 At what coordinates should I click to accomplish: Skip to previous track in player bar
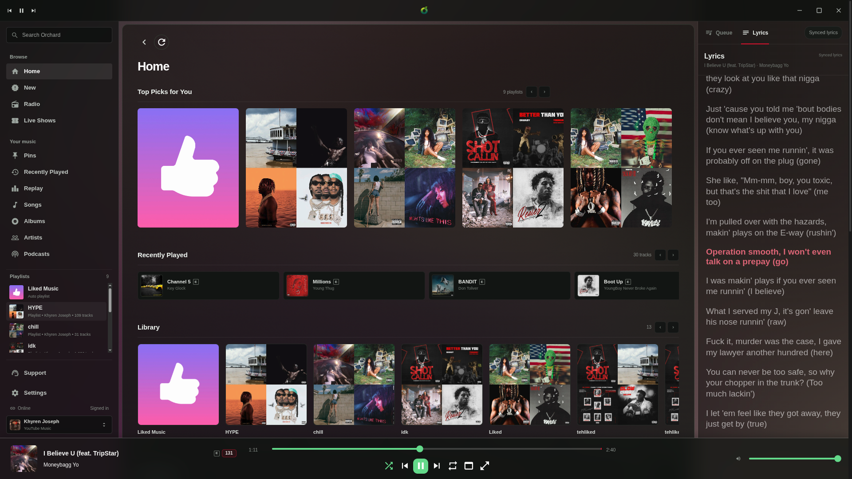point(405,466)
